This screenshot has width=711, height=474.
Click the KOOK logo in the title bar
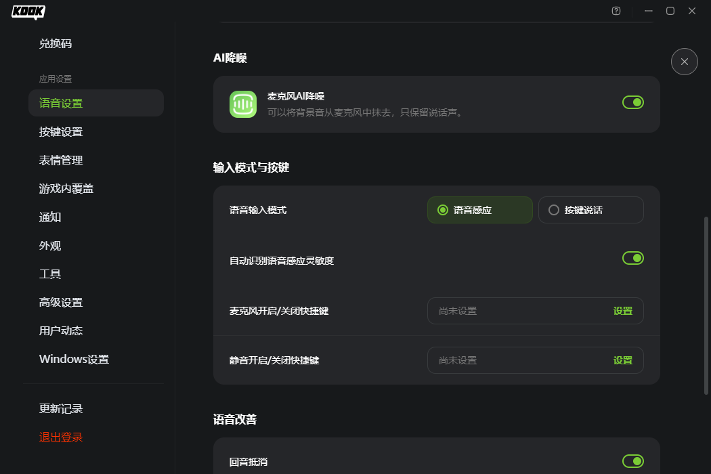[27, 12]
